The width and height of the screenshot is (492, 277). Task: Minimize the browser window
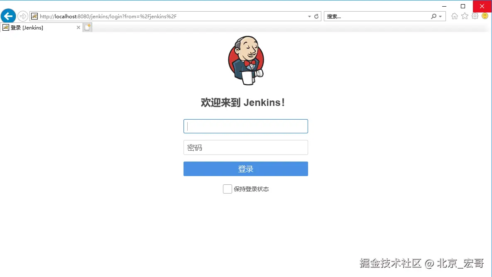[x=444, y=6]
